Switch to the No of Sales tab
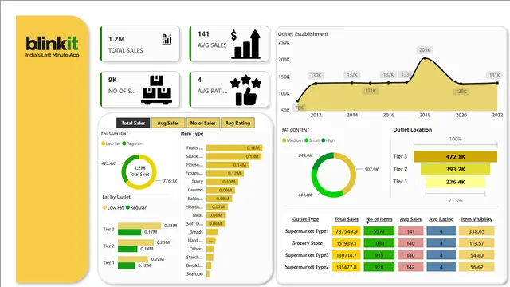Screen dimensions: 510x287 [203, 123]
